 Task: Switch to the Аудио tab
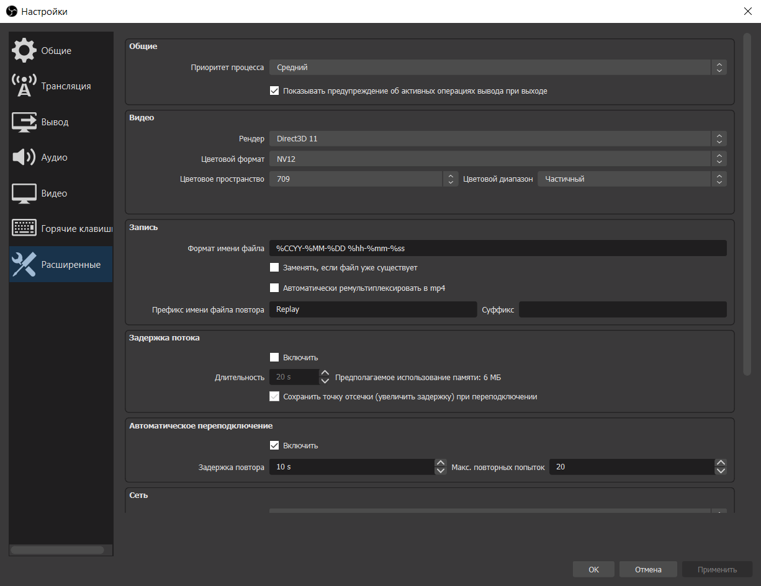pyautogui.click(x=61, y=158)
